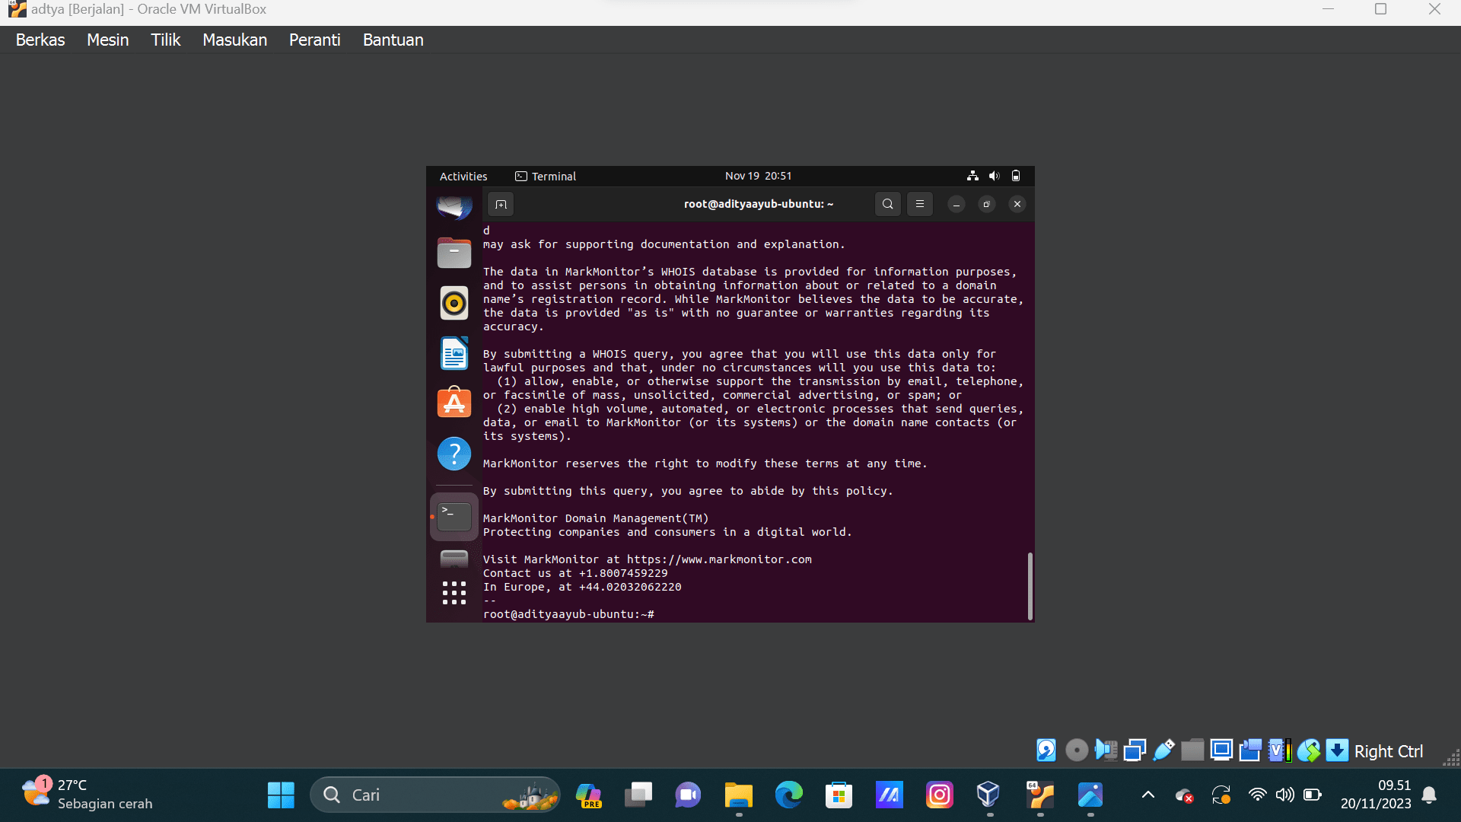Image resolution: width=1461 pixels, height=822 pixels.
Task: Open the Masukan menu
Action: (234, 40)
